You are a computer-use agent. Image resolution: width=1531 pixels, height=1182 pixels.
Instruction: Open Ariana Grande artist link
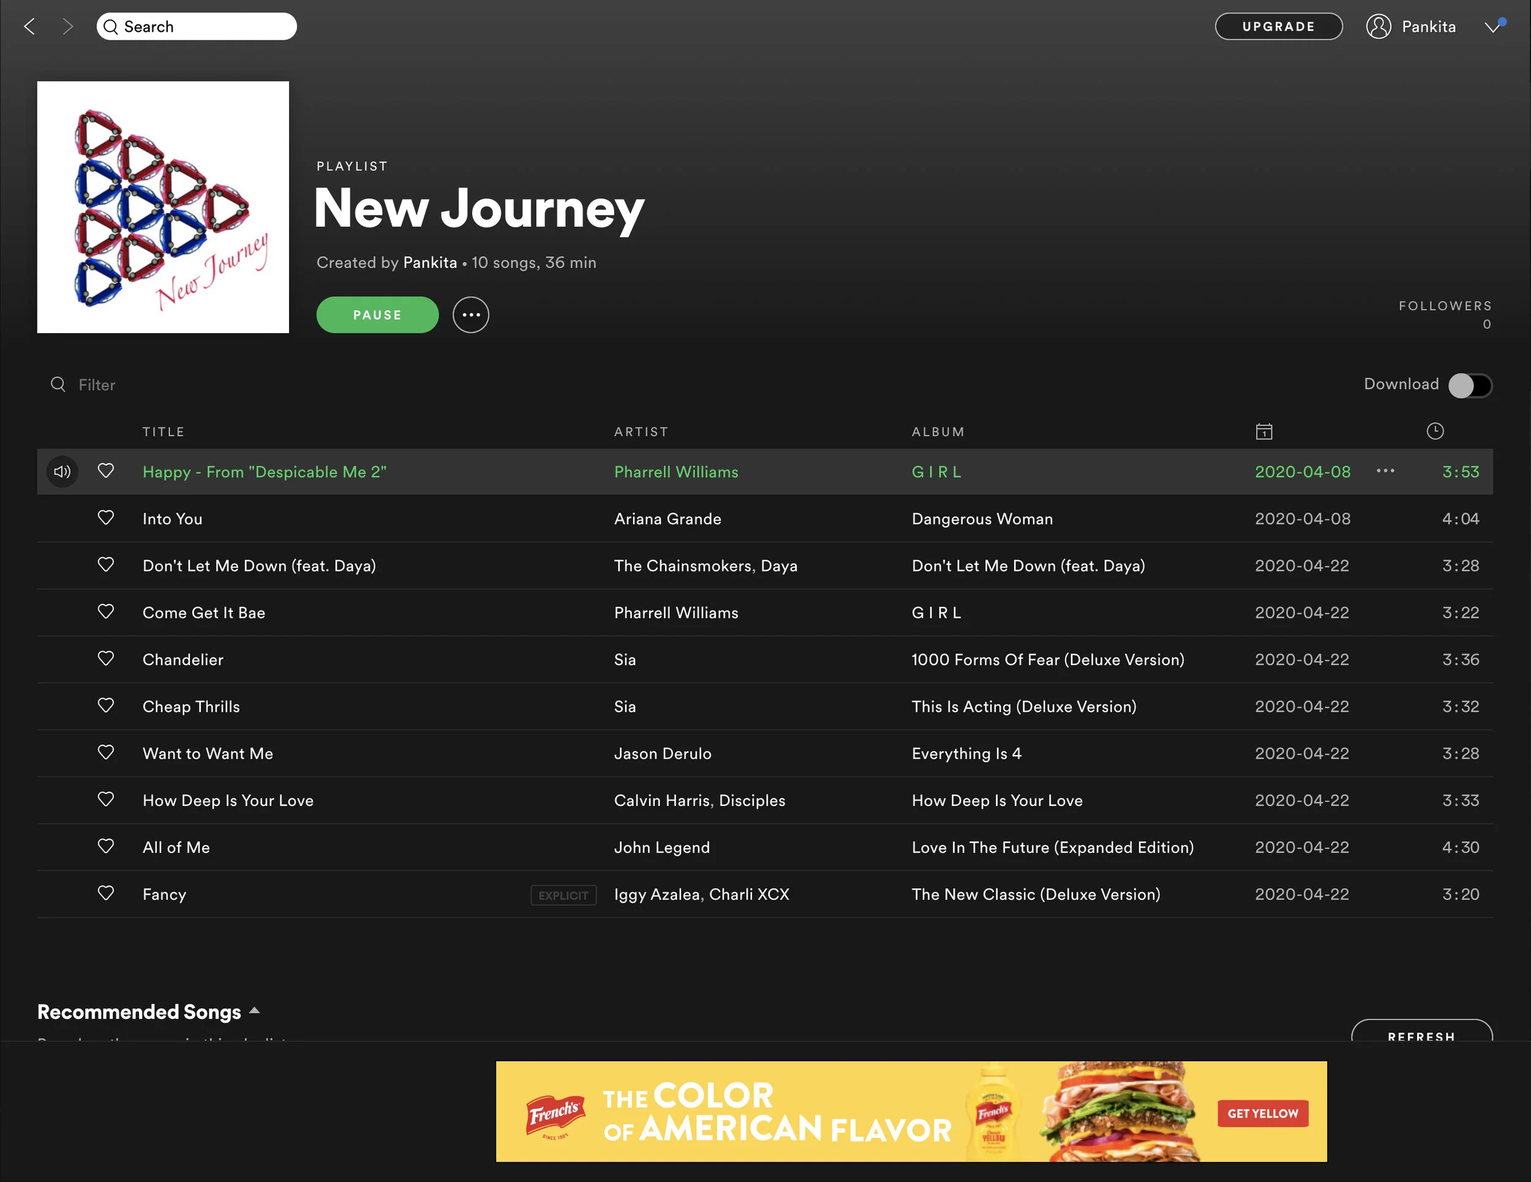tap(668, 519)
